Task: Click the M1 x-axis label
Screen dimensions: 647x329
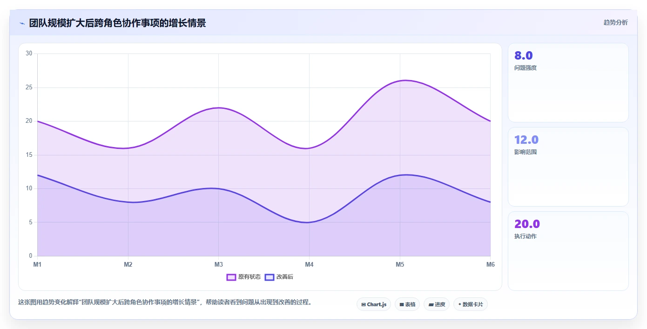Action: pyautogui.click(x=37, y=264)
